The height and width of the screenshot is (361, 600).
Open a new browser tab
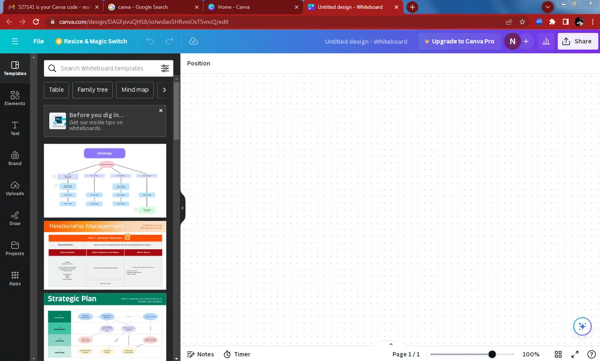(x=412, y=7)
